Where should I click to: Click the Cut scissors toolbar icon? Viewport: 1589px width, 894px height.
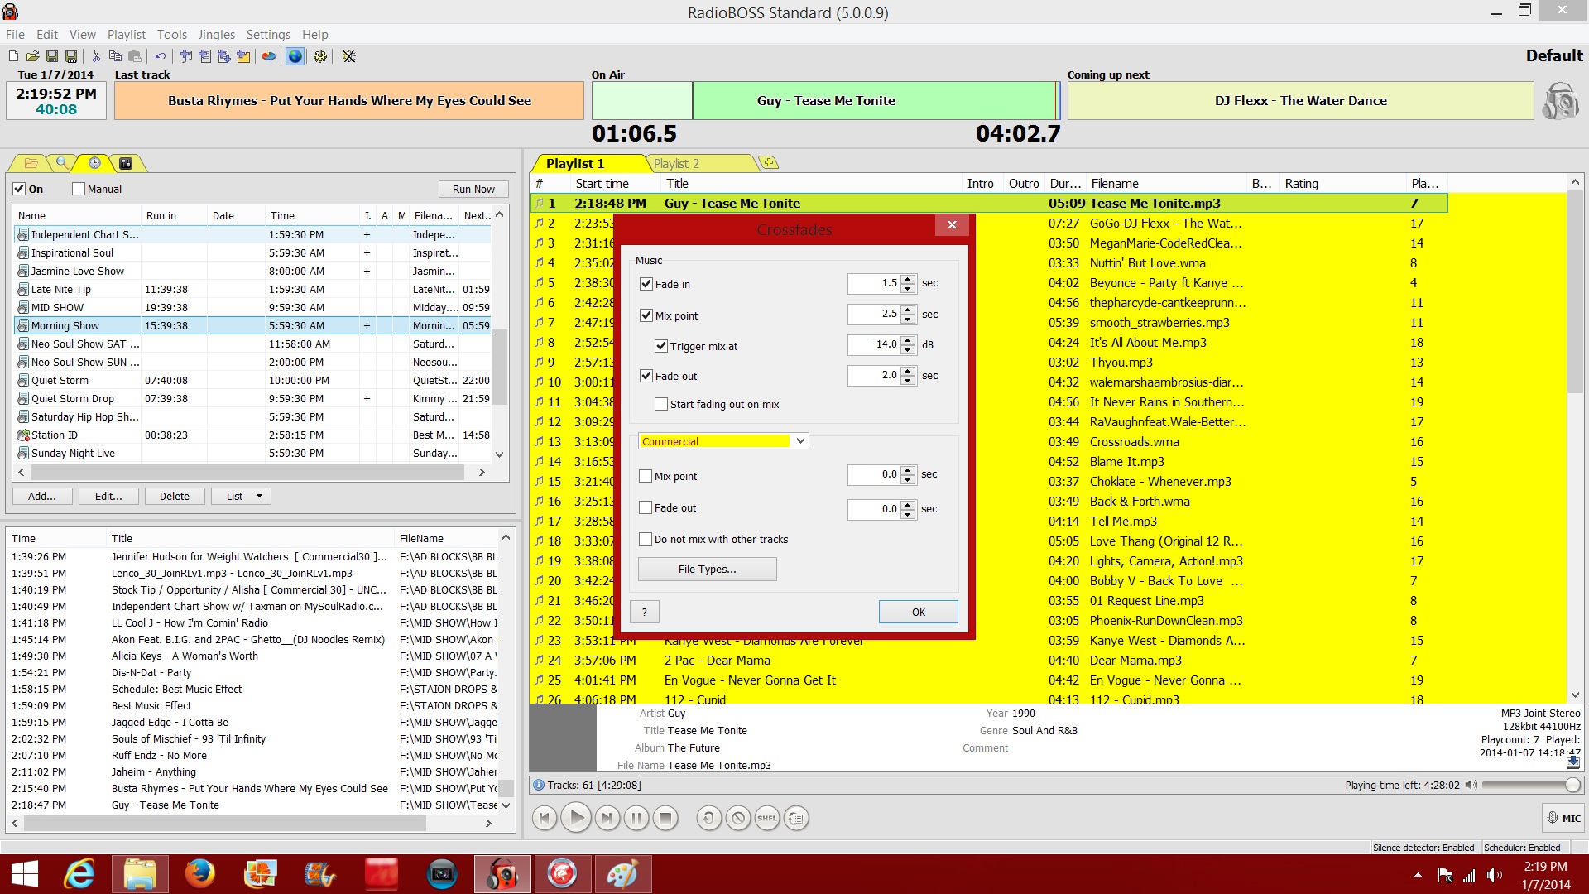tap(96, 56)
